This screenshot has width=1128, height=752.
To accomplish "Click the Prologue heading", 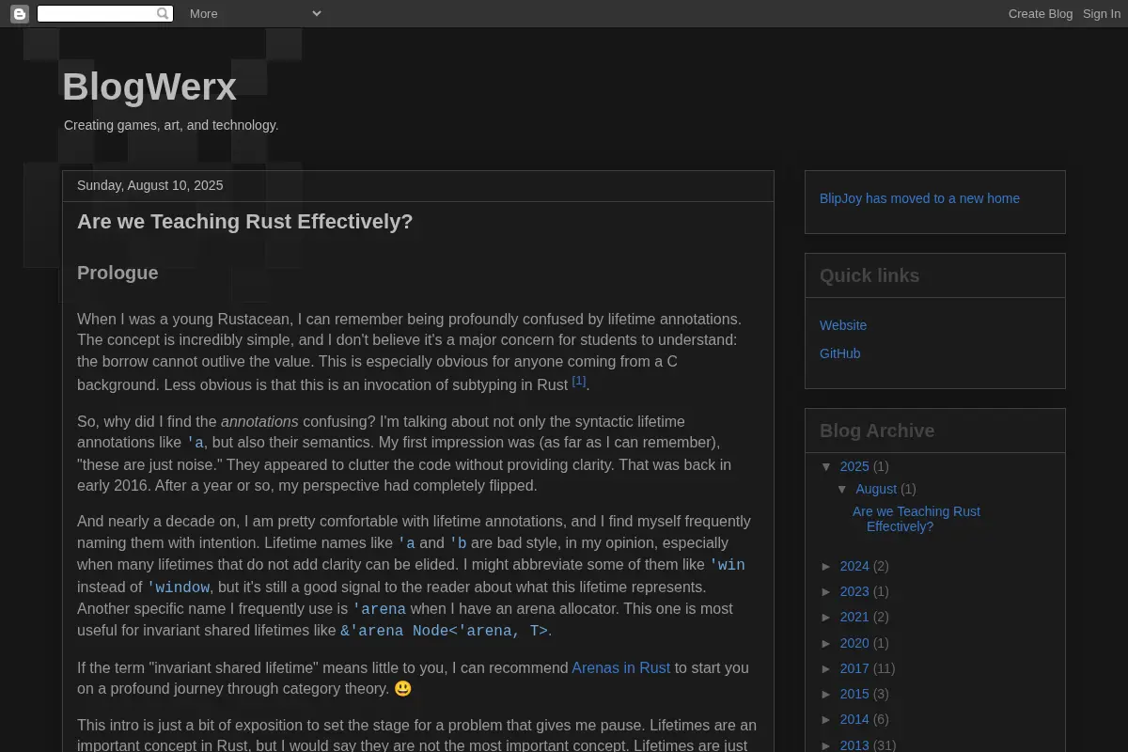I will coord(117,273).
